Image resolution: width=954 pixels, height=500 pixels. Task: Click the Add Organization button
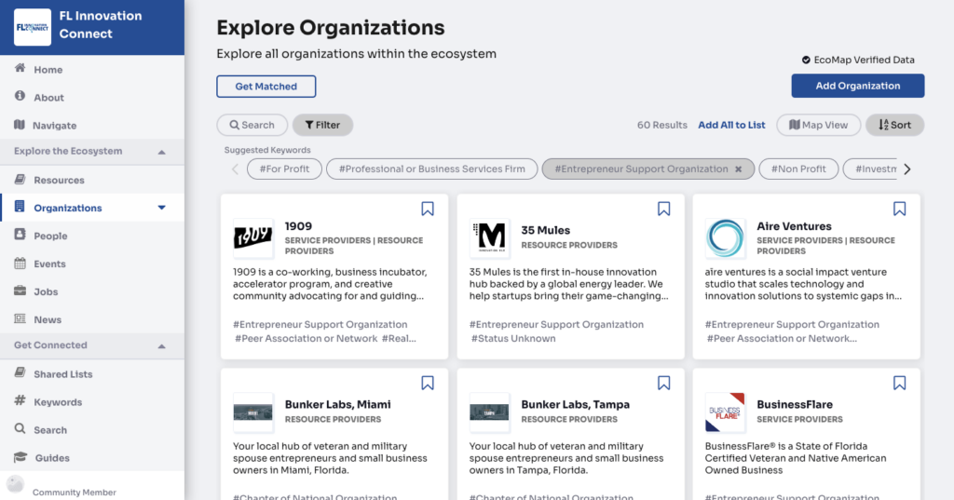coord(857,86)
